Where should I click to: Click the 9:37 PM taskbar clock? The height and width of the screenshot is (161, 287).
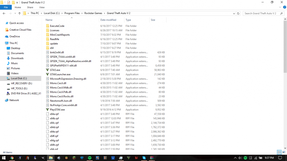point(269,158)
